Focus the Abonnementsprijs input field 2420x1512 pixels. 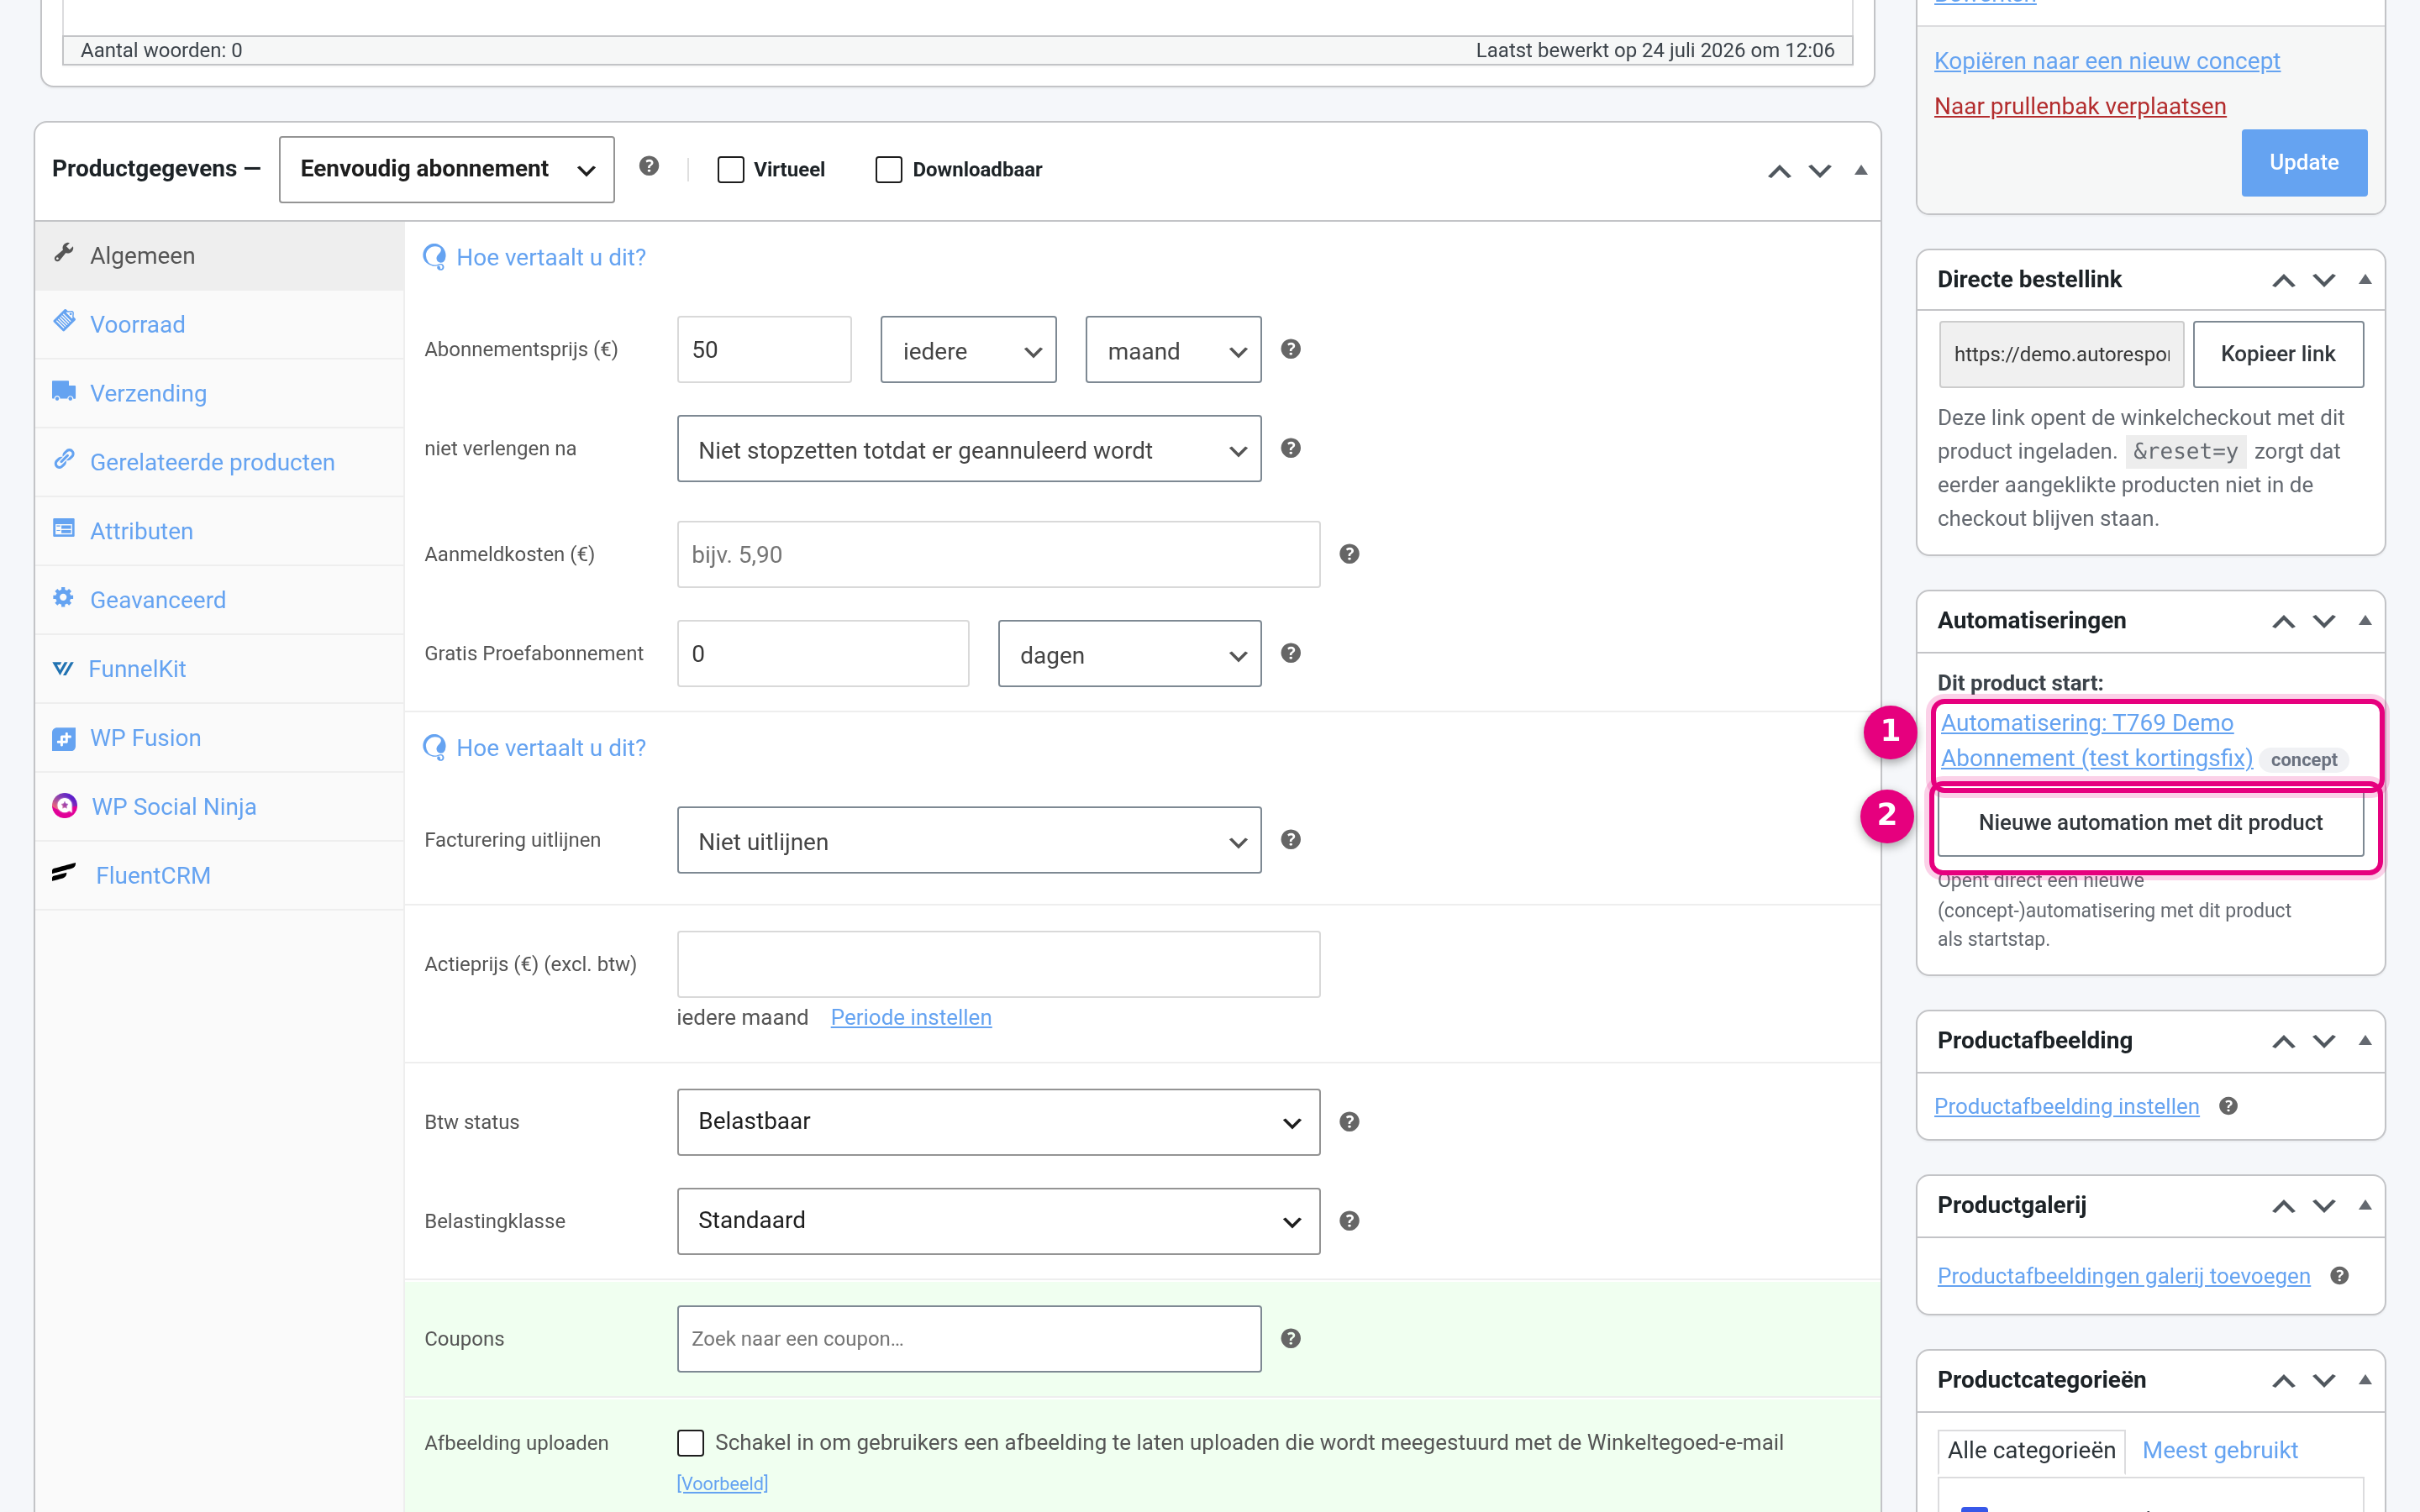(764, 350)
